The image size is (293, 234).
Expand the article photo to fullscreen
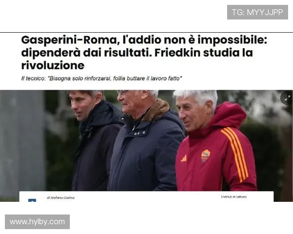tap(287, 98)
